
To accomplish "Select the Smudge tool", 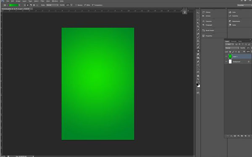I will pyautogui.click(x=198, y=55).
